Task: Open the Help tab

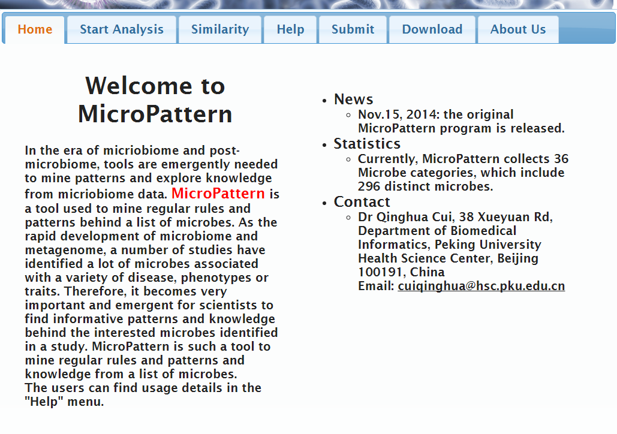Action: tap(290, 29)
